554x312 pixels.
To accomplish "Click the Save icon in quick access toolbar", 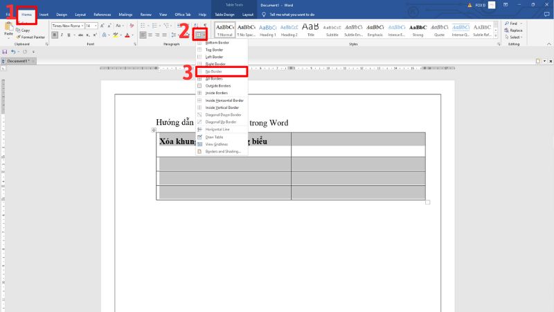I will pos(5,51).
